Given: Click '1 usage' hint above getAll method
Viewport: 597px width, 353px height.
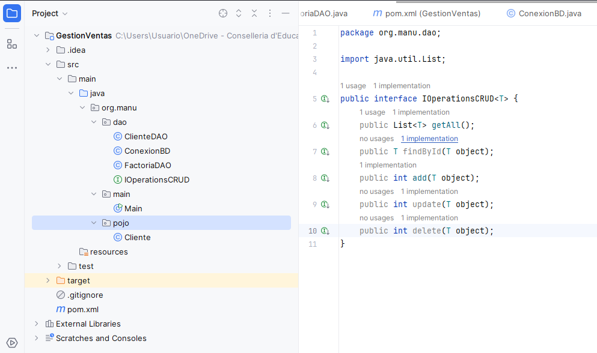Looking at the screenshot, I should [372, 112].
